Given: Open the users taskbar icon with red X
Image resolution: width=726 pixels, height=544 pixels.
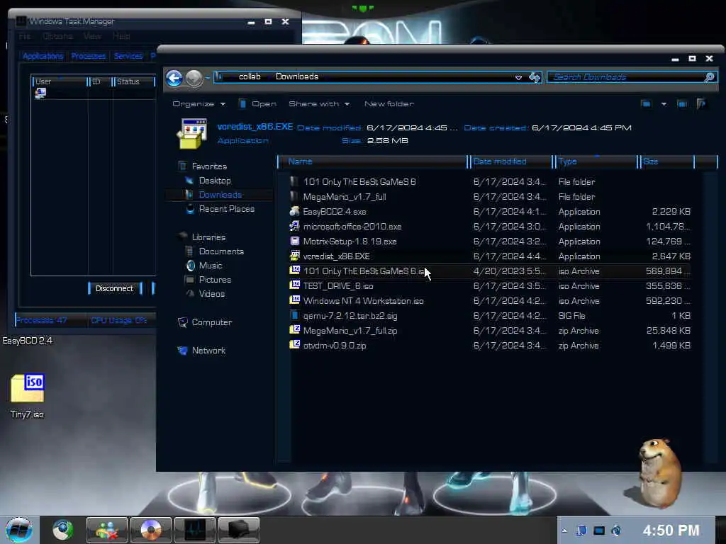Looking at the screenshot, I should tap(107, 530).
